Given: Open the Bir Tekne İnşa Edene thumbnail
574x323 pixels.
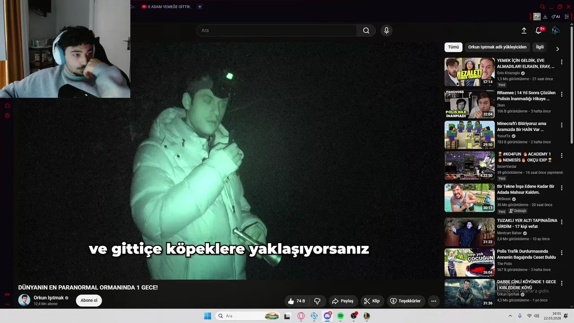Looking at the screenshot, I should [470, 198].
